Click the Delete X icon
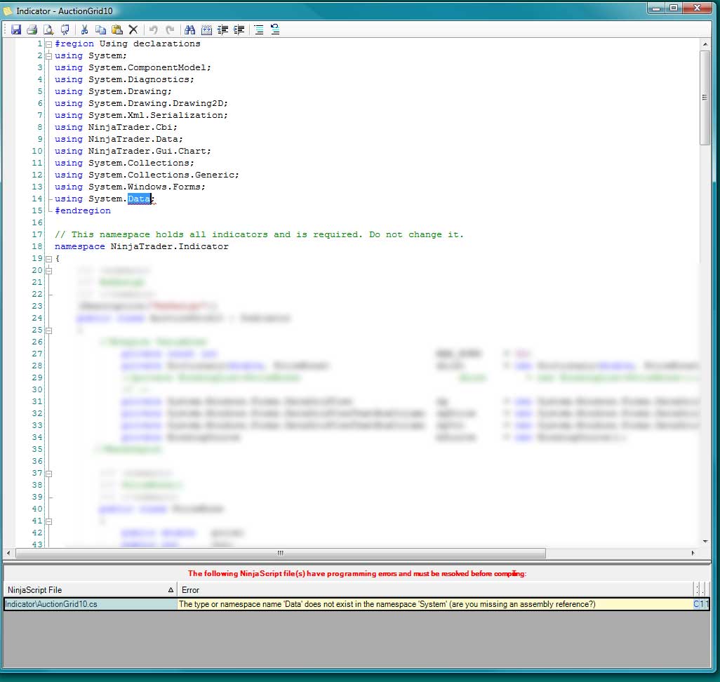This screenshot has width=720, height=682. [x=133, y=29]
